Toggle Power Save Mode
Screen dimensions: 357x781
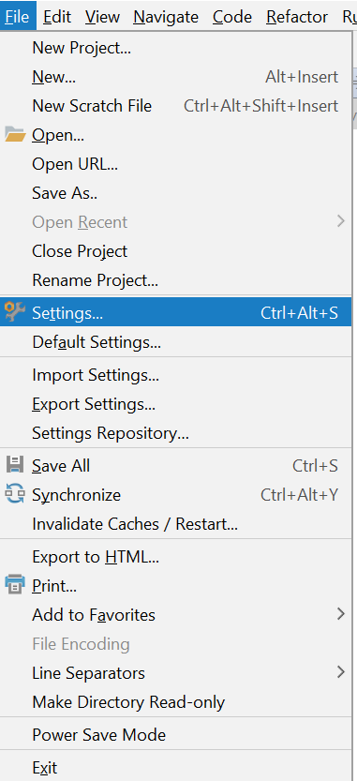pyautogui.click(x=176, y=735)
